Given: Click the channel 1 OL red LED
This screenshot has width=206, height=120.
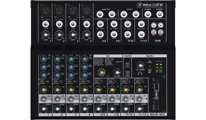Looking at the screenshot, I should (51, 99).
